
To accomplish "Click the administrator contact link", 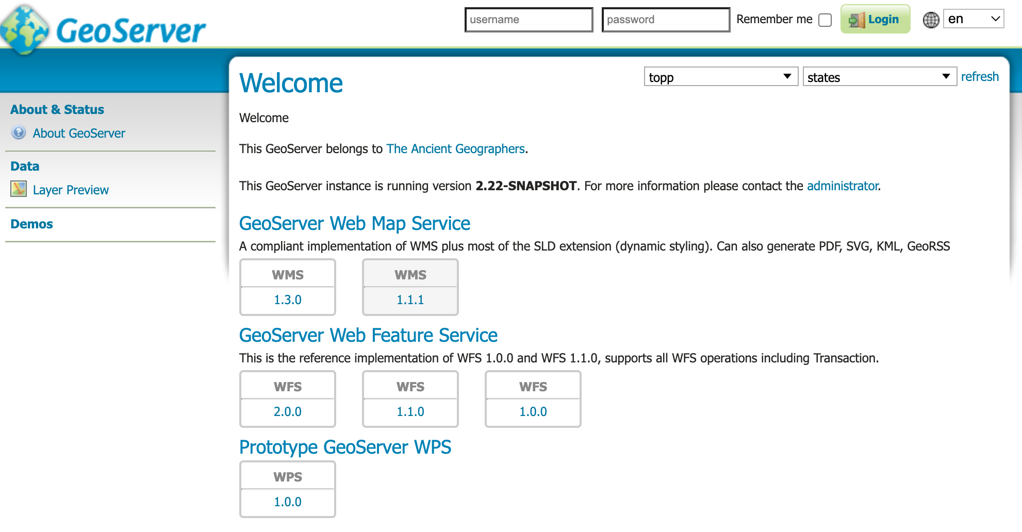I will [843, 186].
